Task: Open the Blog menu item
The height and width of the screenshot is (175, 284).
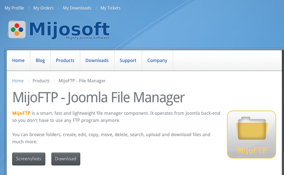Action: pos(40,60)
